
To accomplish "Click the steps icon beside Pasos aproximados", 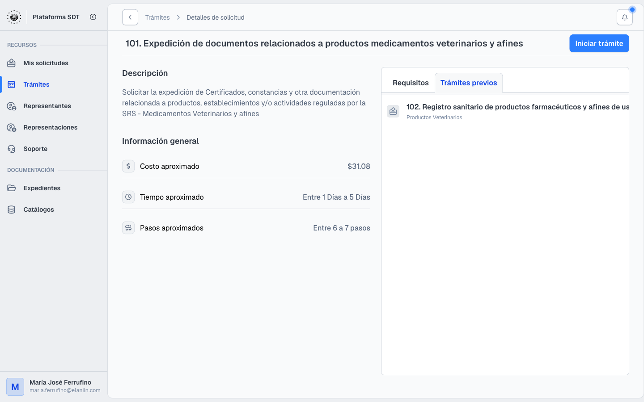I will [128, 228].
